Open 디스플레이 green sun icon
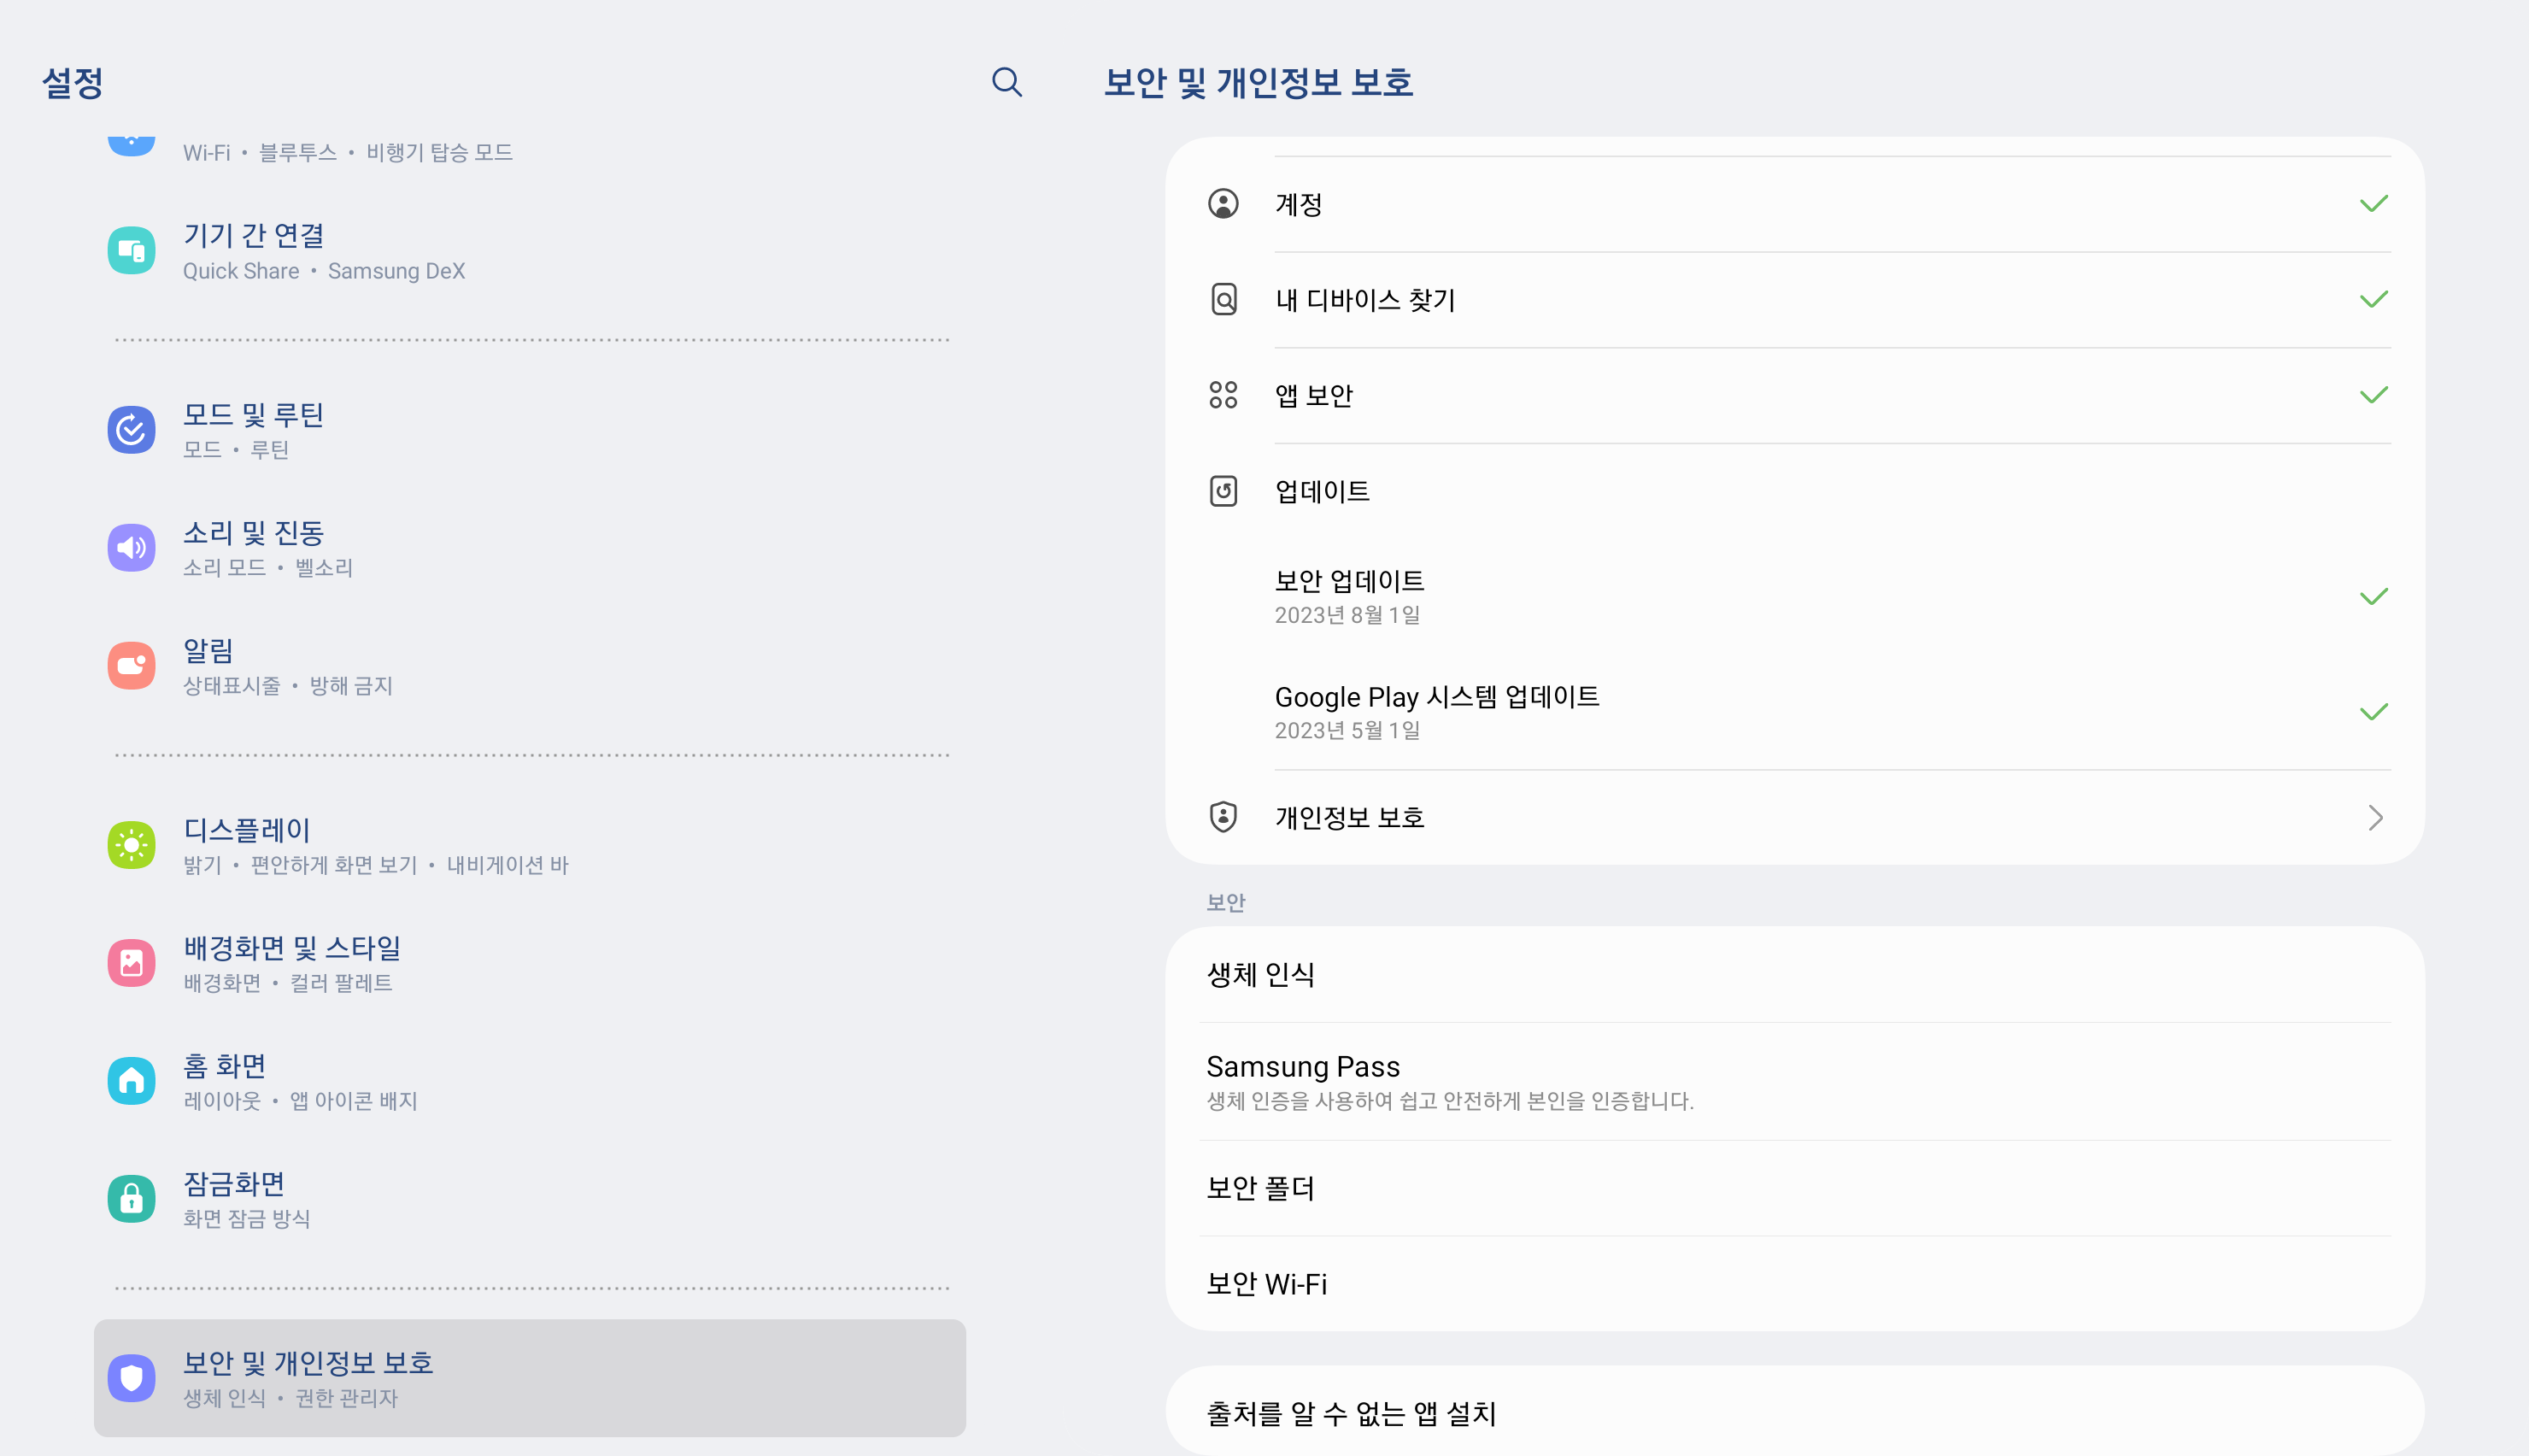Screen dimensions: 2529x1456 [x=131, y=845]
